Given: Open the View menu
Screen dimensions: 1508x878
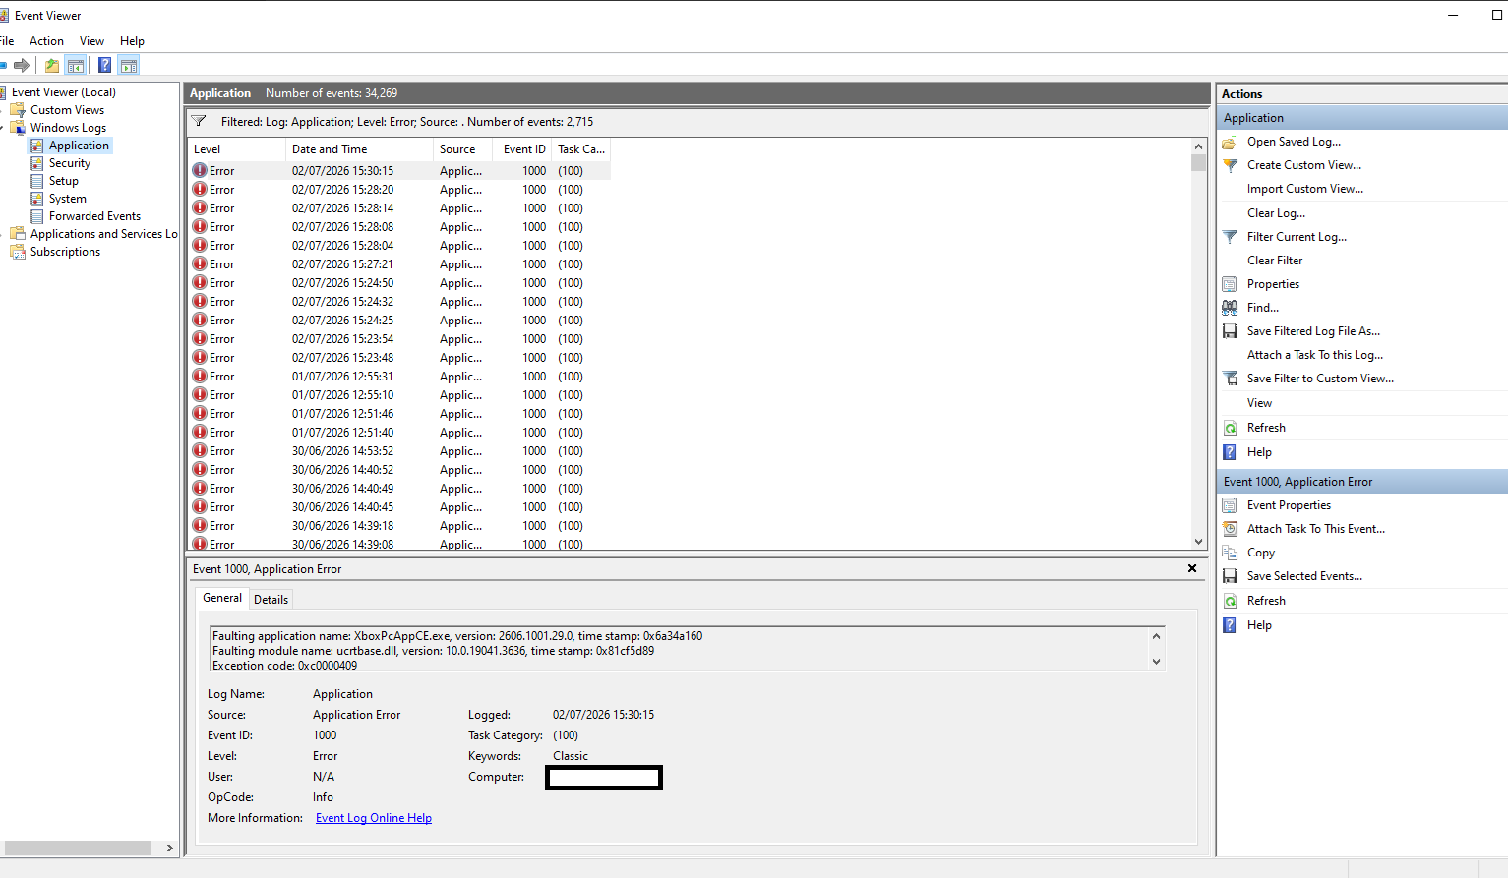Looking at the screenshot, I should (x=91, y=41).
